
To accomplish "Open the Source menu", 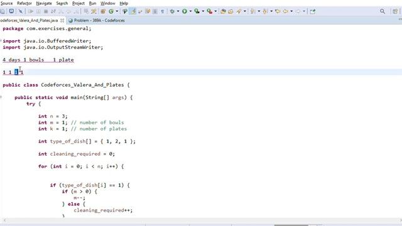I will [6, 3].
